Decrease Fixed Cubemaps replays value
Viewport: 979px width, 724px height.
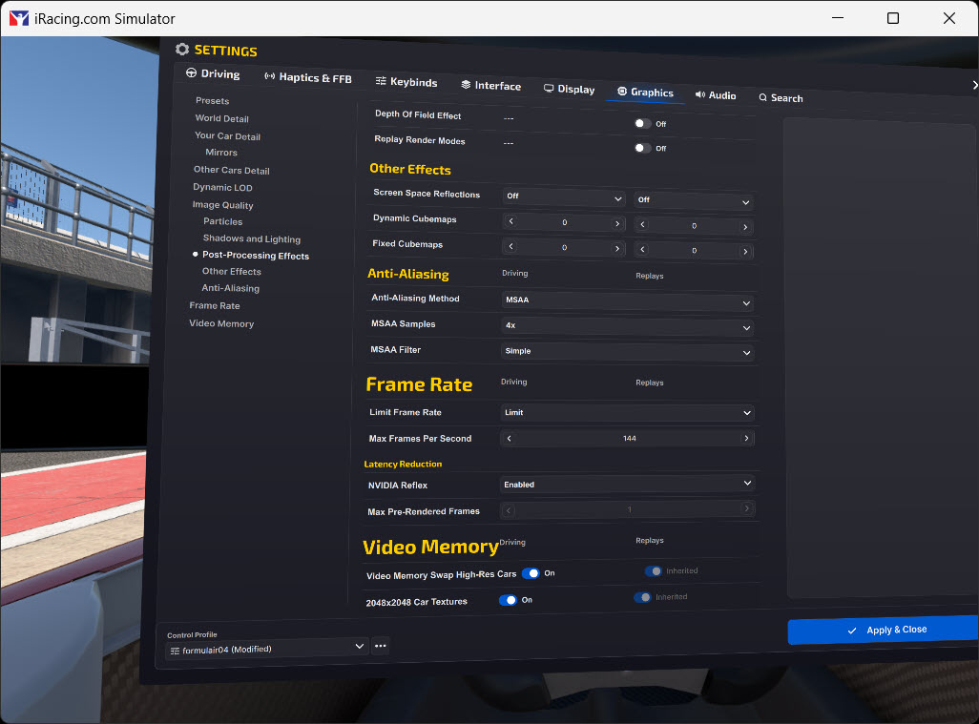642,250
